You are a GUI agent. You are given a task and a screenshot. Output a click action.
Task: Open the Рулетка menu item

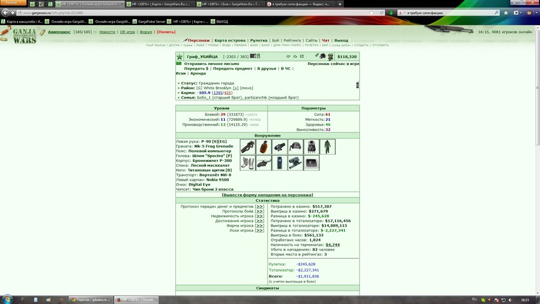click(x=258, y=40)
